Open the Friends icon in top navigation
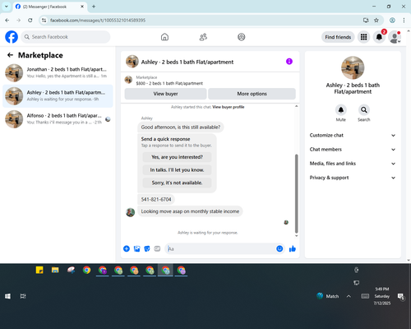The image size is (411, 329). click(x=203, y=37)
